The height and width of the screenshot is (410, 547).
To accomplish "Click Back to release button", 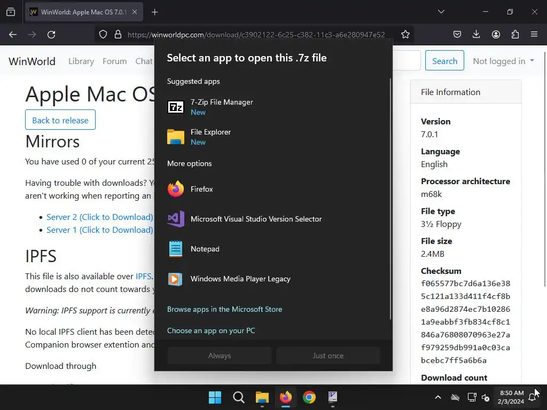I will coord(60,120).
